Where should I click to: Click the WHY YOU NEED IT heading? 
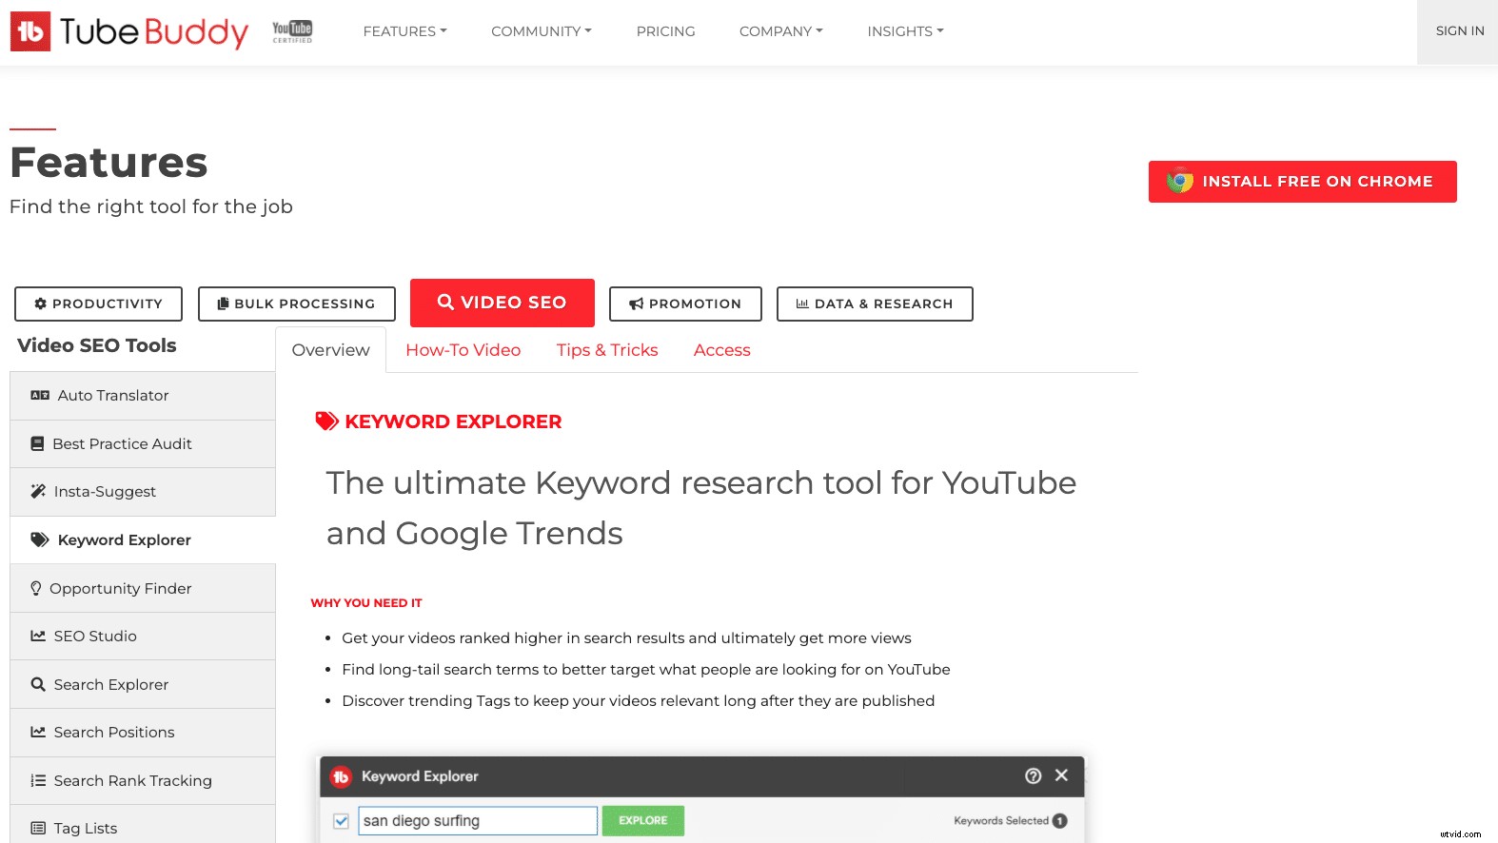(x=366, y=603)
